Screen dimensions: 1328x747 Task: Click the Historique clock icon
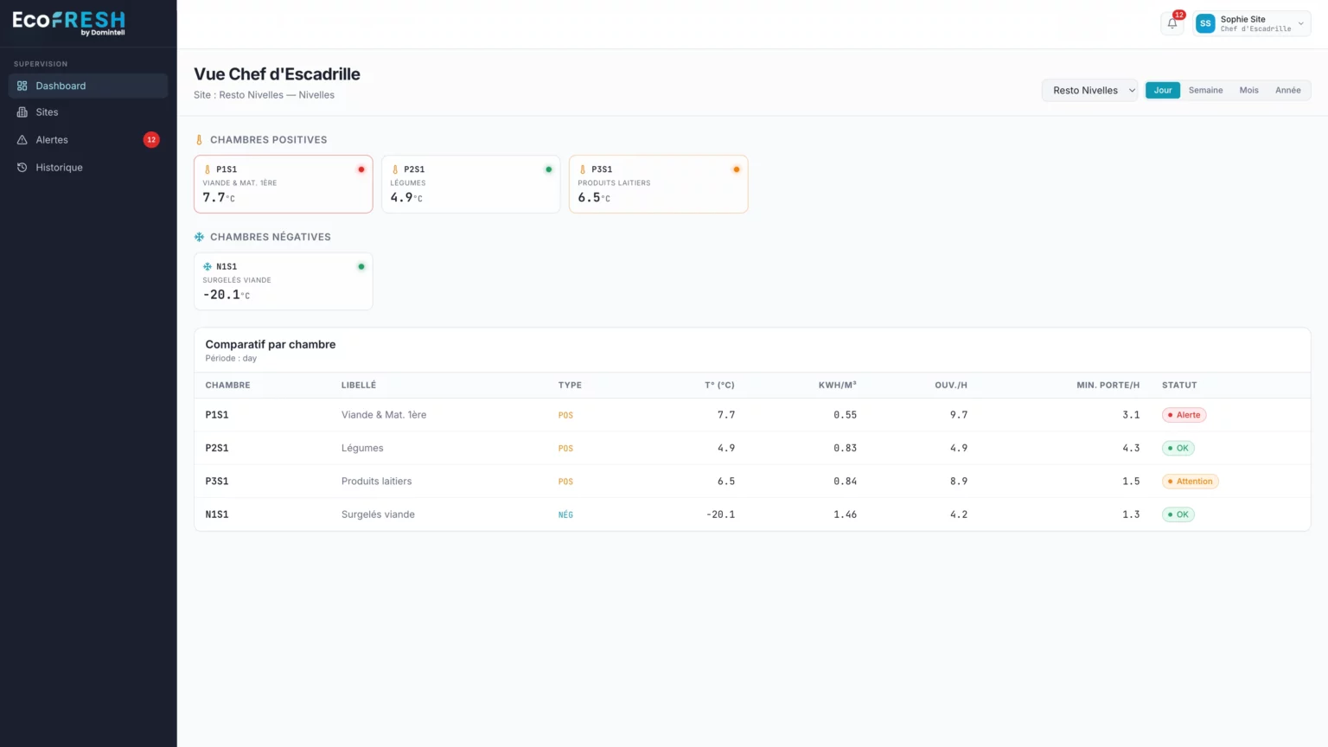tap(22, 168)
